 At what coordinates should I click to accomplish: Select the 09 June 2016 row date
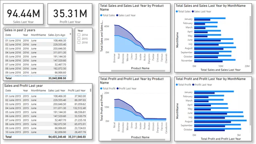(13, 73)
